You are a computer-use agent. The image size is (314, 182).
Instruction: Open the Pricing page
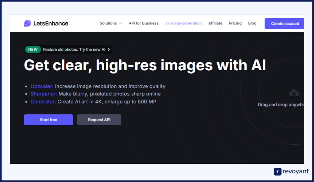click(235, 23)
